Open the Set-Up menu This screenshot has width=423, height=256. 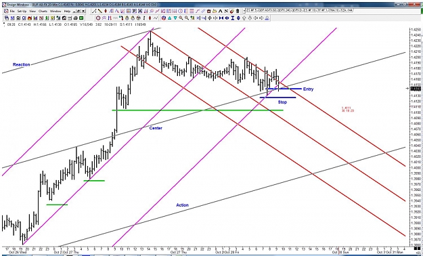point(22,12)
